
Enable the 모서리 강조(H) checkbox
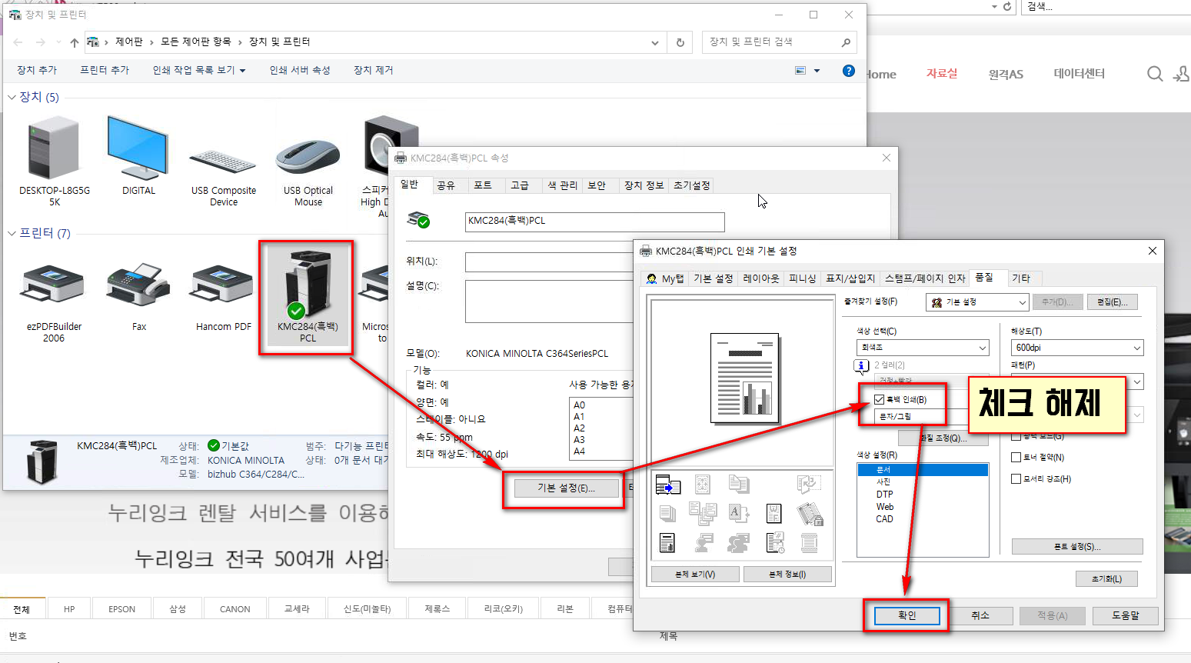(1016, 478)
